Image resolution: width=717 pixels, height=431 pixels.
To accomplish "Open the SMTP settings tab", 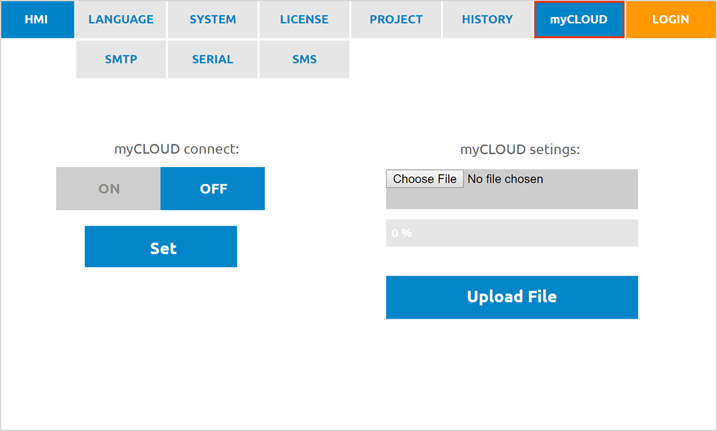I will pyautogui.click(x=121, y=59).
